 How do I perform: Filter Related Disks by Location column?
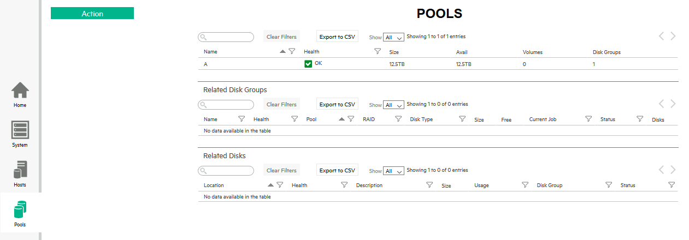(280, 185)
